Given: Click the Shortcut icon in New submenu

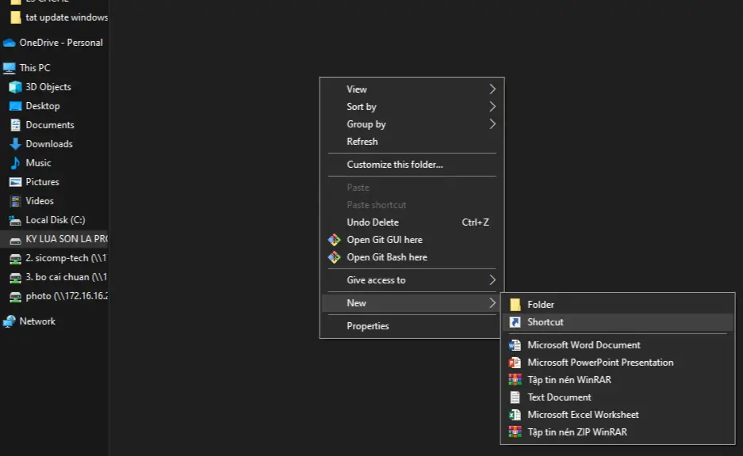Looking at the screenshot, I should (515, 322).
